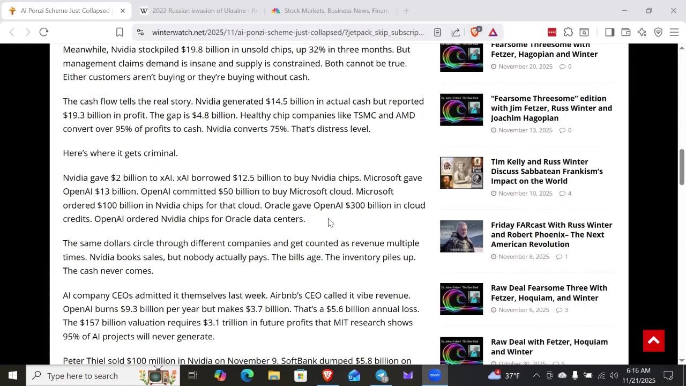Open Microsoft Edge from the taskbar
The width and height of the screenshot is (686, 386).
(247, 375)
